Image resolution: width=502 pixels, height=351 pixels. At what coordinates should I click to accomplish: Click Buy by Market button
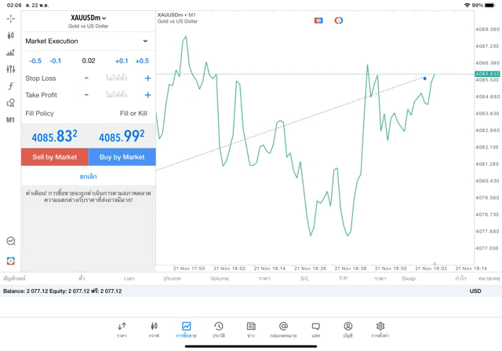(x=122, y=157)
